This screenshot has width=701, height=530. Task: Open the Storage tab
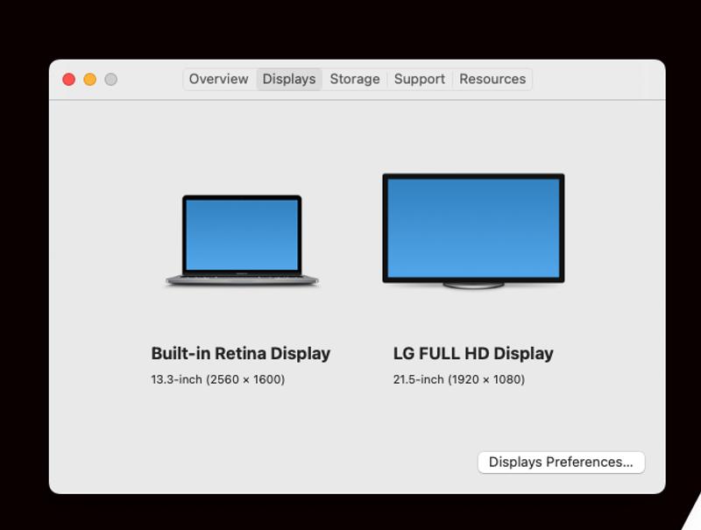354,79
